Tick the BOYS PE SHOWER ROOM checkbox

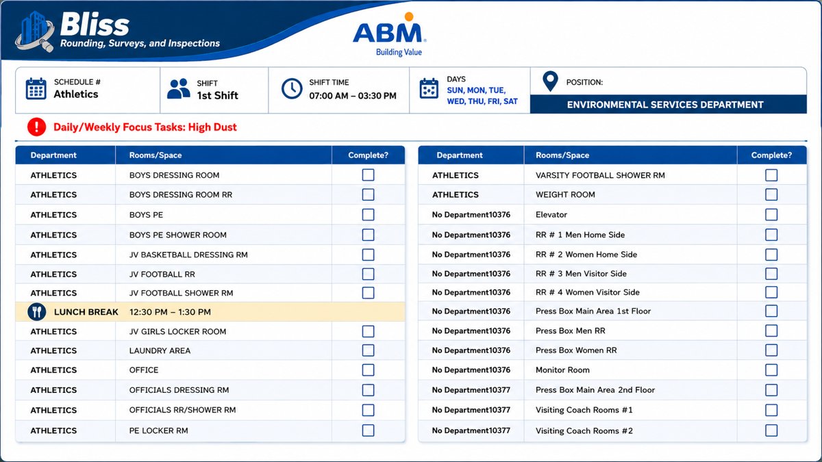point(368,235)
